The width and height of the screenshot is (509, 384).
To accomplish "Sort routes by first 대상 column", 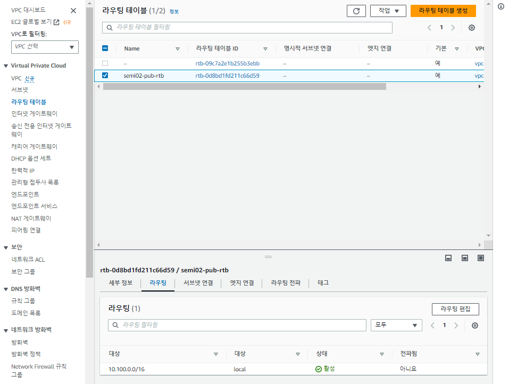I will pos(216,354).
